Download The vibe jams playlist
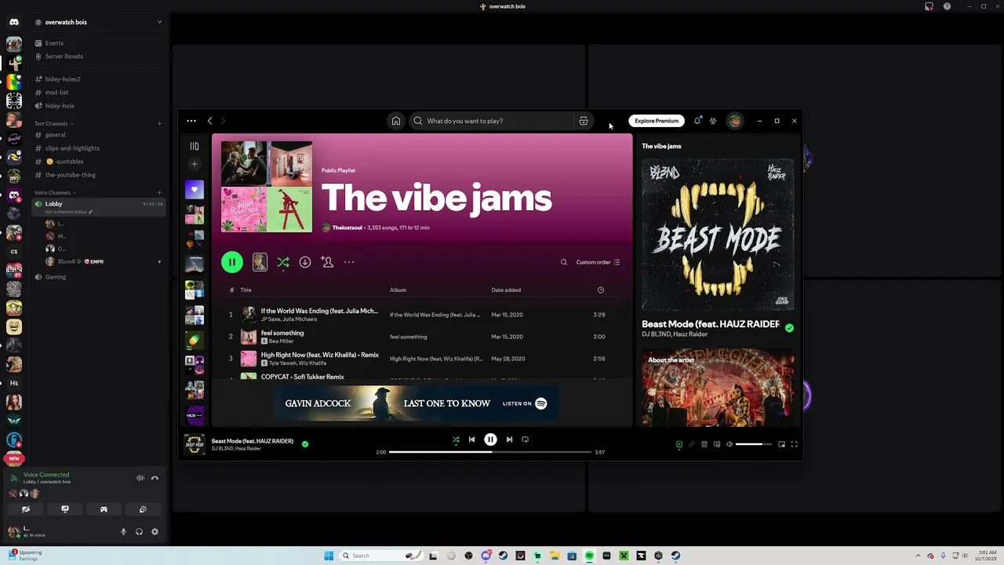This screenshot has height=565, width=1004. [x=305, y=262]
